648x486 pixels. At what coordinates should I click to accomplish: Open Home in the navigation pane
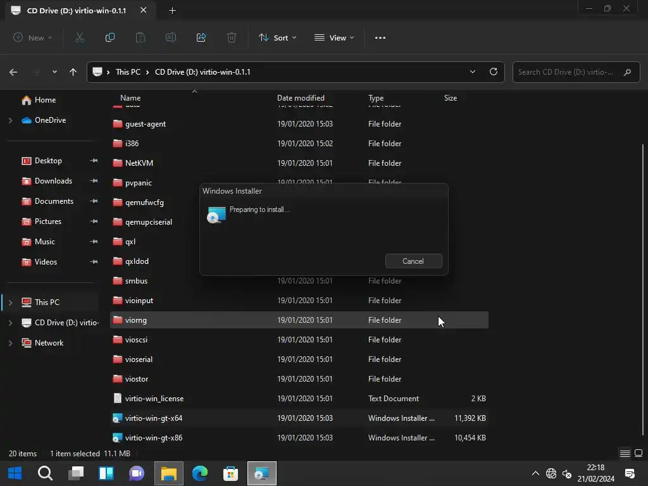click(45, 100)
